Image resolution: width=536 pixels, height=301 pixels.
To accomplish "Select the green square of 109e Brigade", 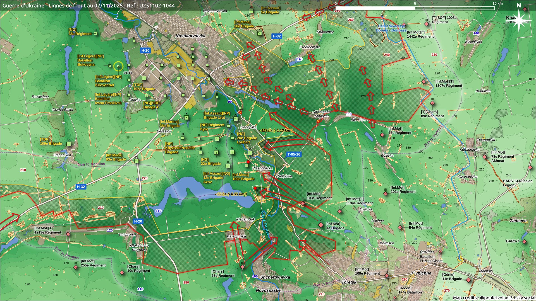I will (x=69, y=144).
